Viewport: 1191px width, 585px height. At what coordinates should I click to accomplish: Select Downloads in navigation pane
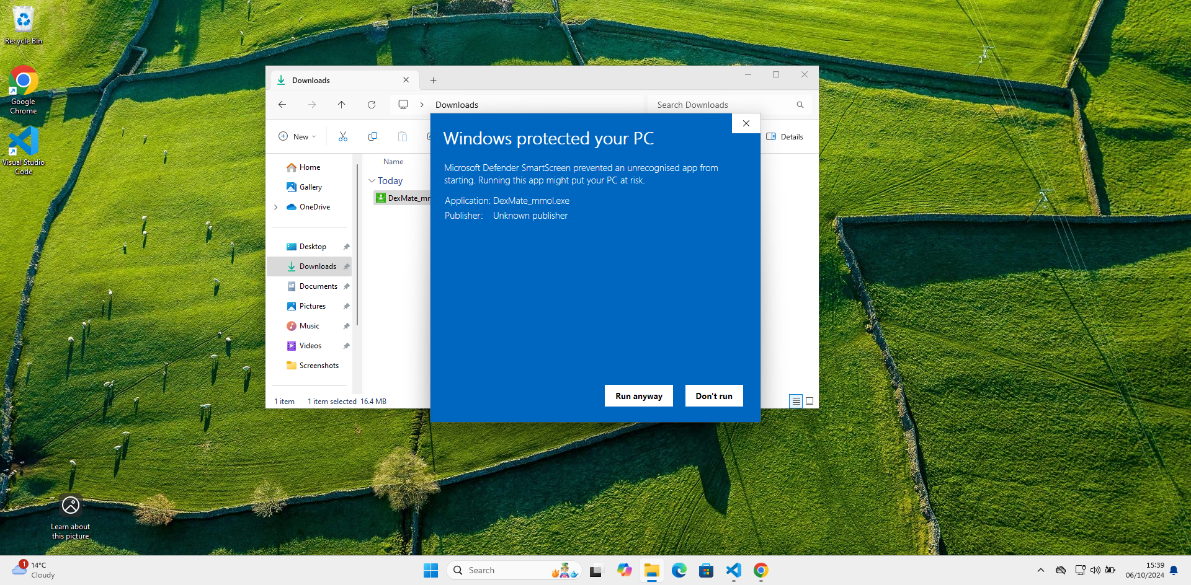pos(310,266)
